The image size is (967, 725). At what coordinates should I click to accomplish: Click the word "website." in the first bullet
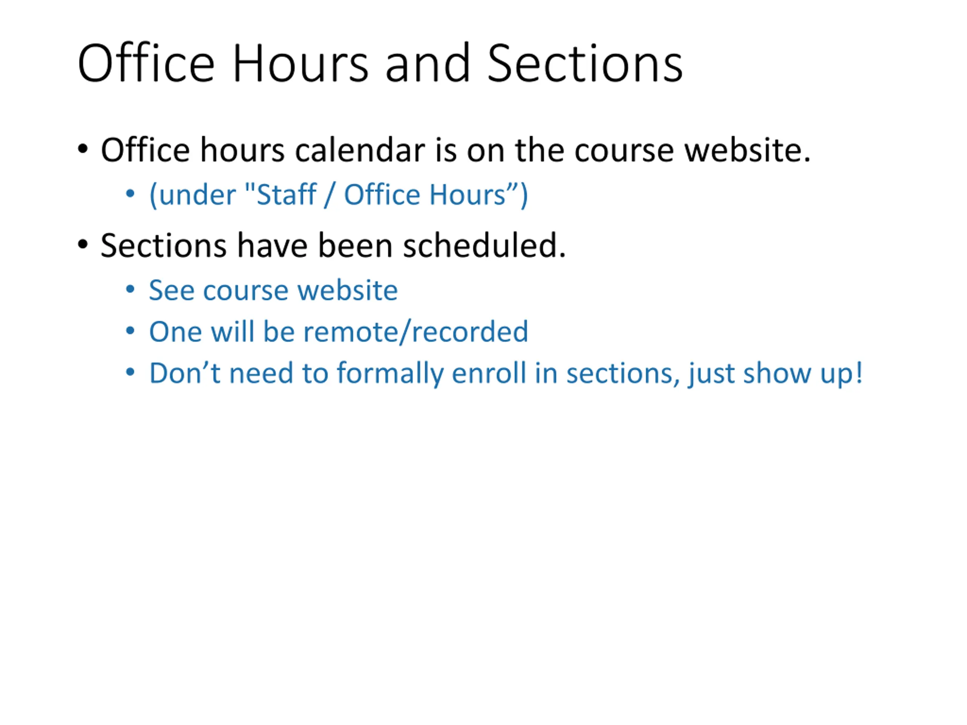point(748,150)
